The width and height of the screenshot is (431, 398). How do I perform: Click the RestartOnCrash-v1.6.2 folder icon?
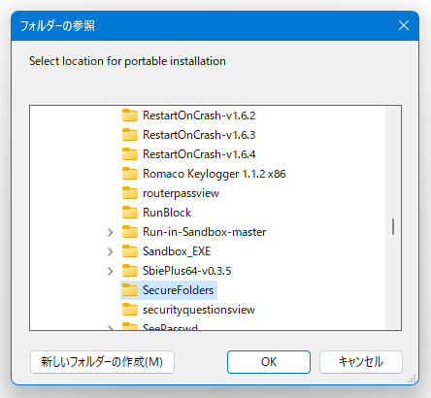[x=130, y=116]
